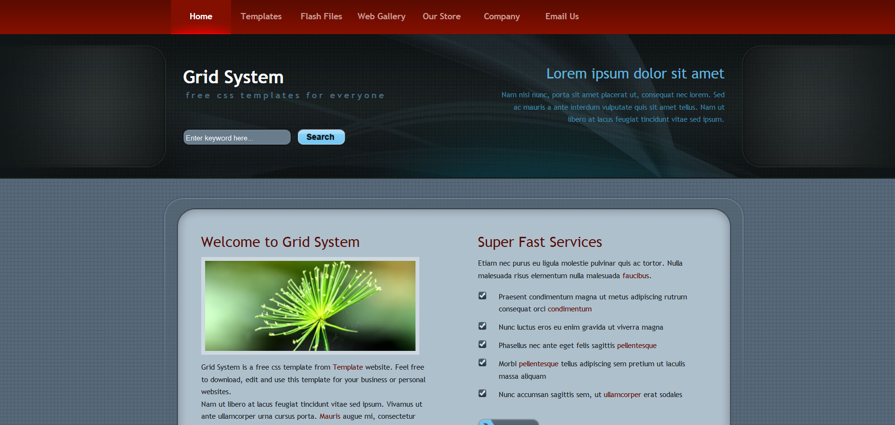The image size is (895, 425).
Task: Follow the "Mauris" link in the welcome paragraph
Action: tap(330, 416)
